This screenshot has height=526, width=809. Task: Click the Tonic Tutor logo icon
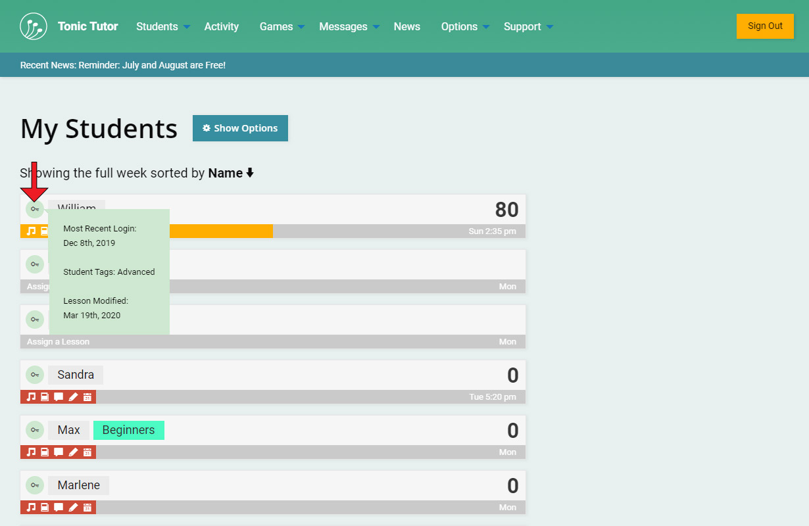34,26
